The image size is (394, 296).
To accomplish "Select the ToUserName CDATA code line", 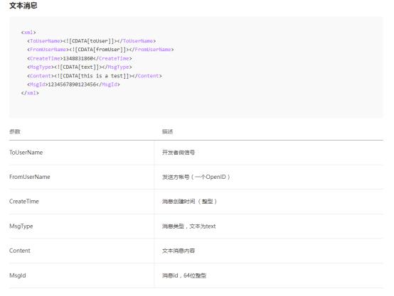I will coord(92,41).
